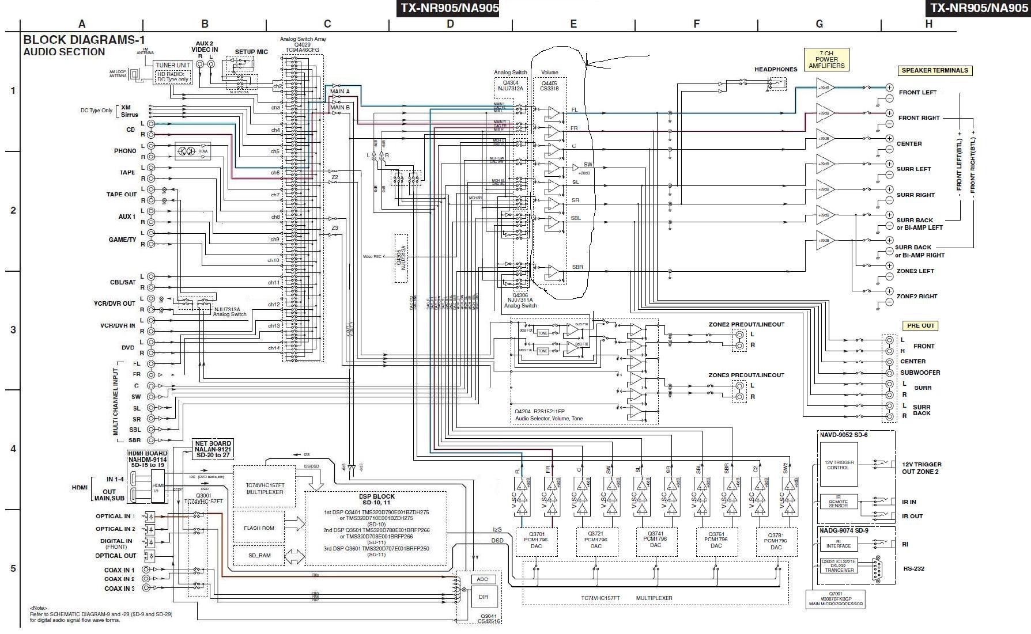This screenshot has height=634, width=1031.
Task: Click the column header letter 'D'
Action: coord(450,24)
